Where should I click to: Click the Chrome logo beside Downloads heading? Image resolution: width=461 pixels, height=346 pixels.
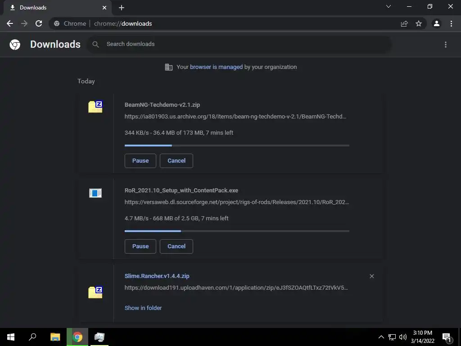[15, 45]
